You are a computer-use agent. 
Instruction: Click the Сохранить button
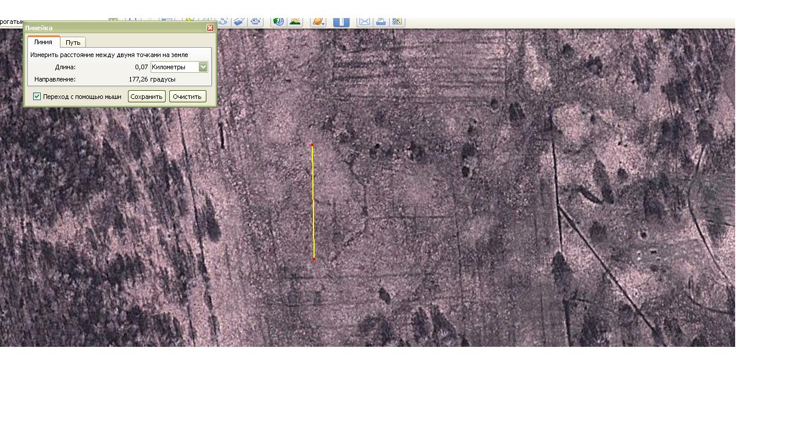point(147,97)
